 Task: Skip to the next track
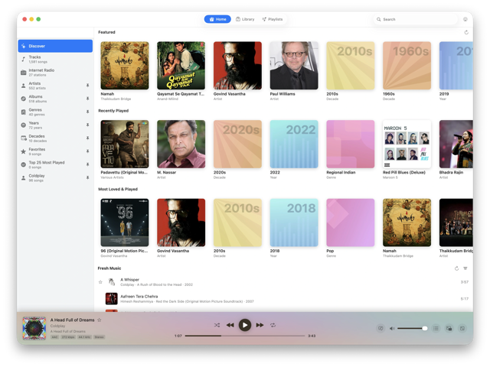click(260, 325)
